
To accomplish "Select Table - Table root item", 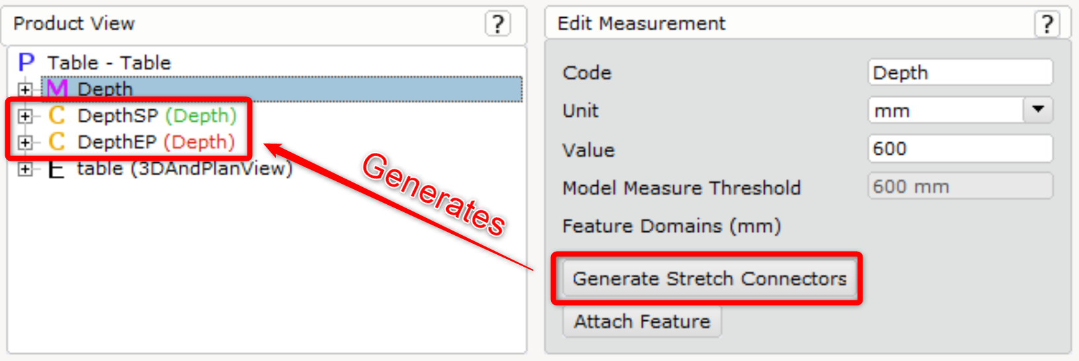I will tap(109, 63).
